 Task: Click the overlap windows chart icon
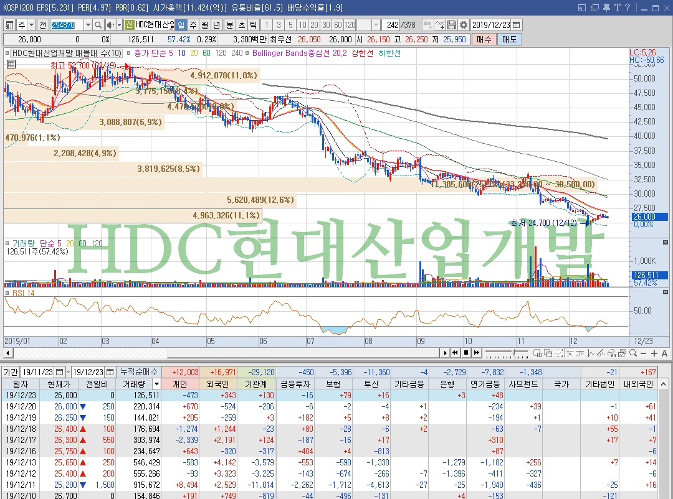click(548, 353)
